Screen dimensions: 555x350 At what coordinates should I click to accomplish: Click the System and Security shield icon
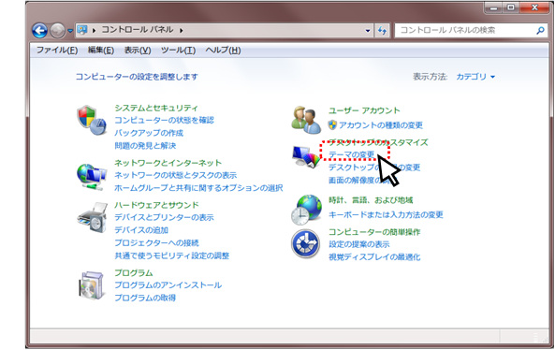pos(92,121)
